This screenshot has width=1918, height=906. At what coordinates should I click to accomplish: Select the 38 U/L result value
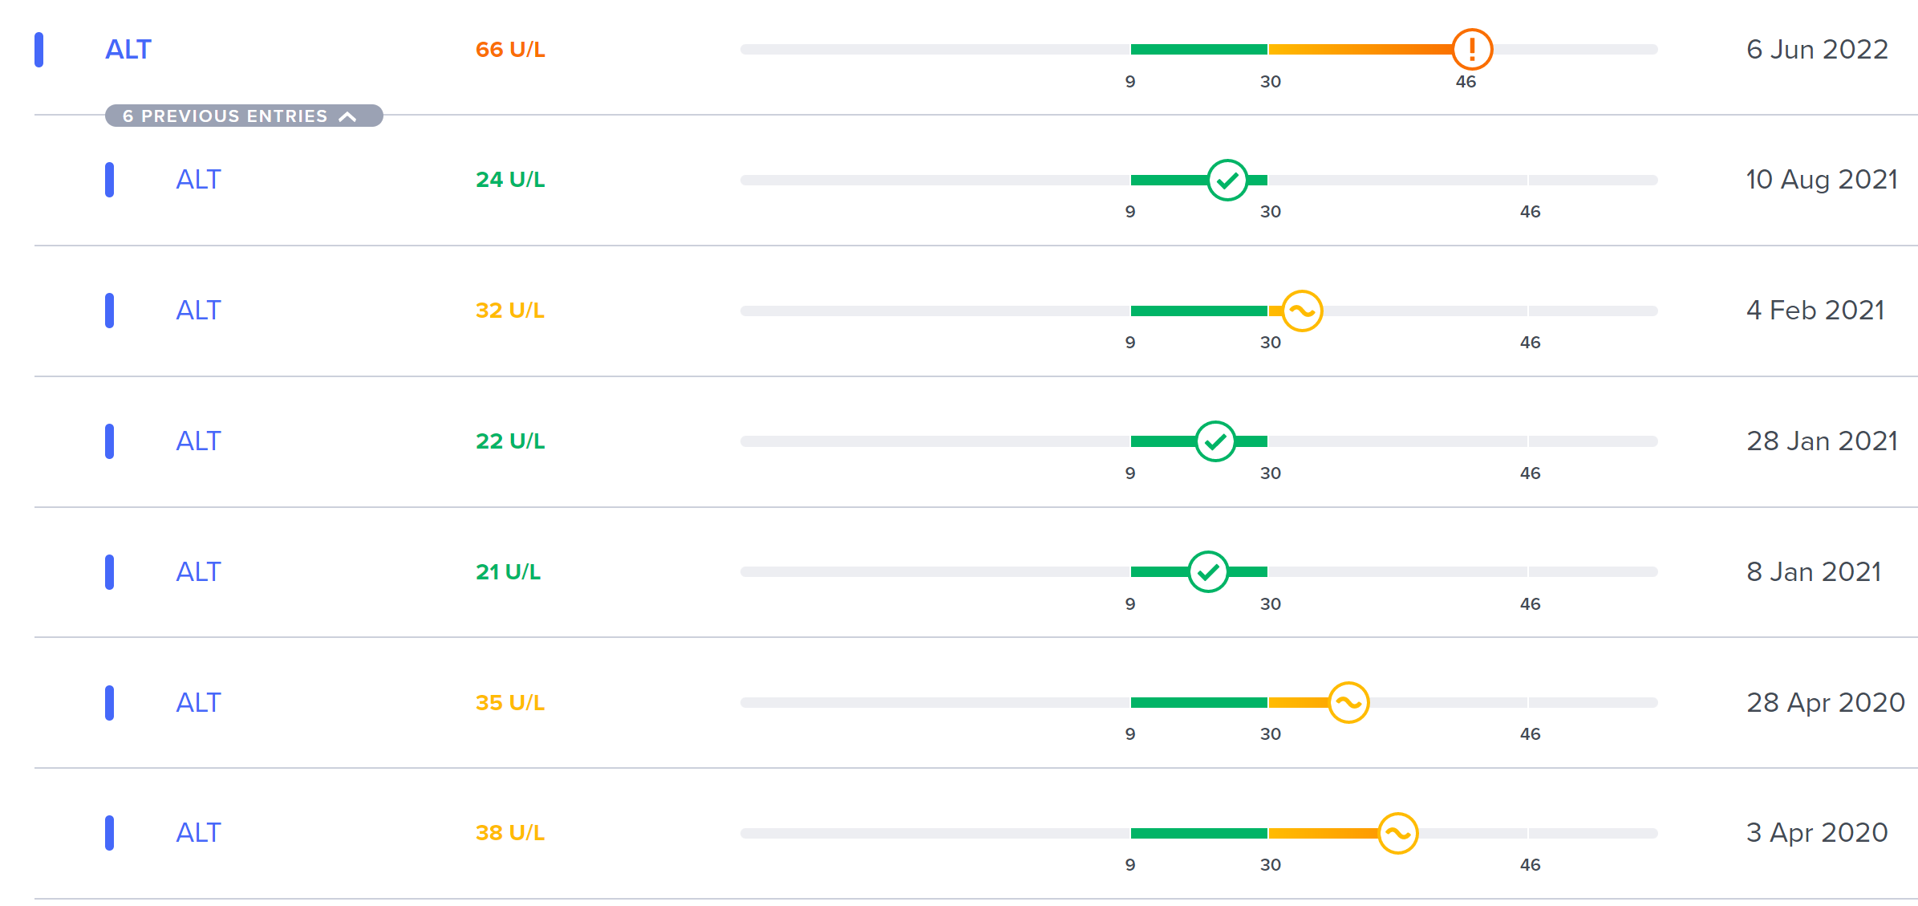(x=510, y=833)
